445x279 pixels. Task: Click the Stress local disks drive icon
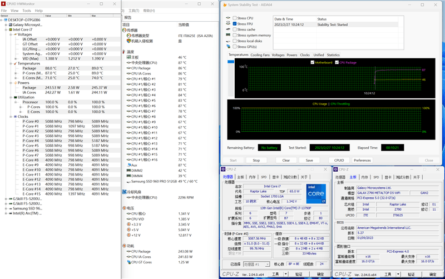pyautogui.click(x=228, y=41)
